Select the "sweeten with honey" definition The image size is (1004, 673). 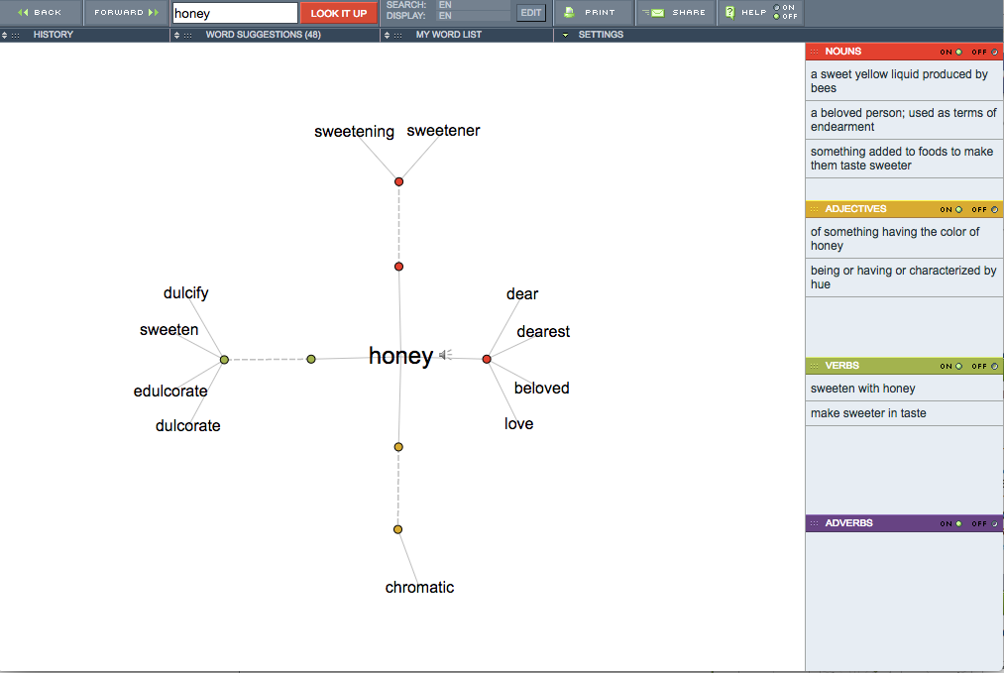pos(862,389)
